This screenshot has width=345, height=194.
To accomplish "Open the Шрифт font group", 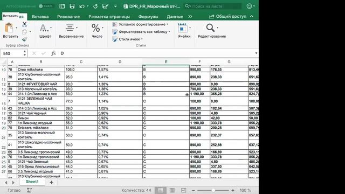I will pyautogui.click(x=45, y=31).
